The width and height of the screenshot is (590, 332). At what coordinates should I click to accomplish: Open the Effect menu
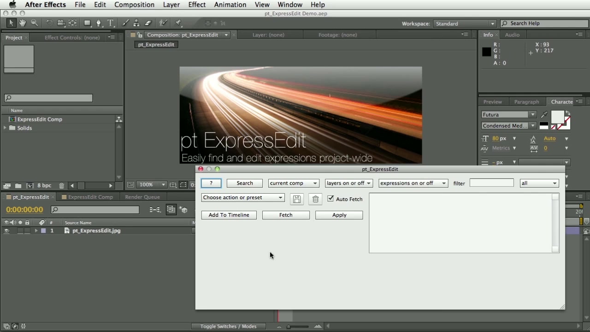[x=197, y=5]
